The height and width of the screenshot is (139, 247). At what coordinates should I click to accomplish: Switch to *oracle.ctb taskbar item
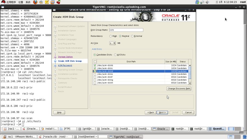pos(55,137)
